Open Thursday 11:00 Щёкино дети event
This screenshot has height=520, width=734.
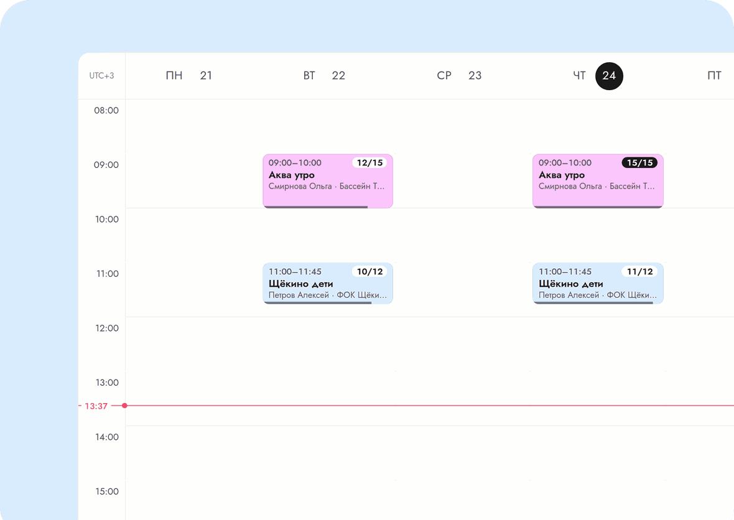point(598,283)
